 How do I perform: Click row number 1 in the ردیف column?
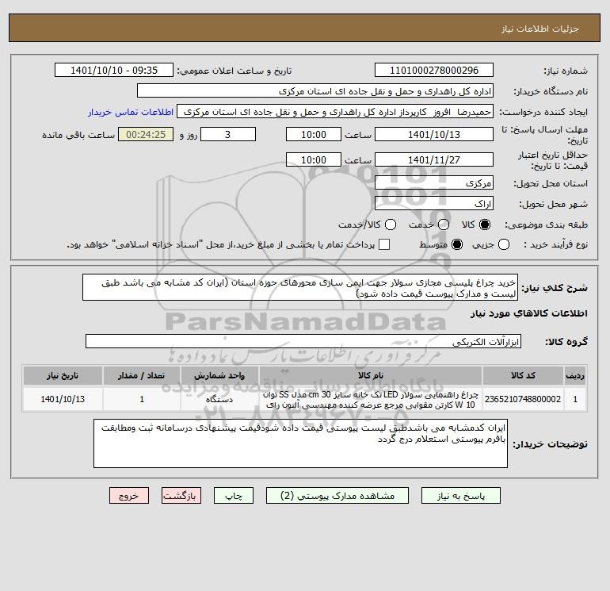click(575, 399)
